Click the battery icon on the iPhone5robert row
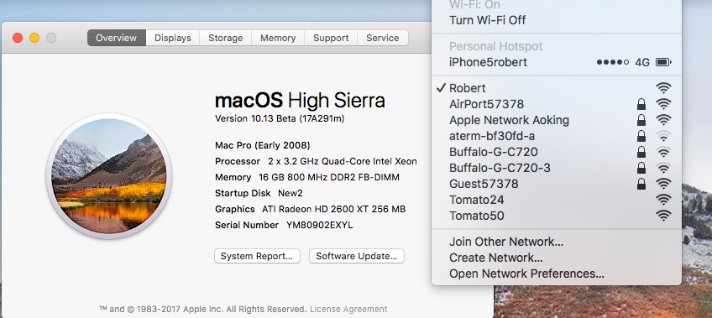Screen dimensions: 712x318 pyautogui.click(x=663, y=62)
